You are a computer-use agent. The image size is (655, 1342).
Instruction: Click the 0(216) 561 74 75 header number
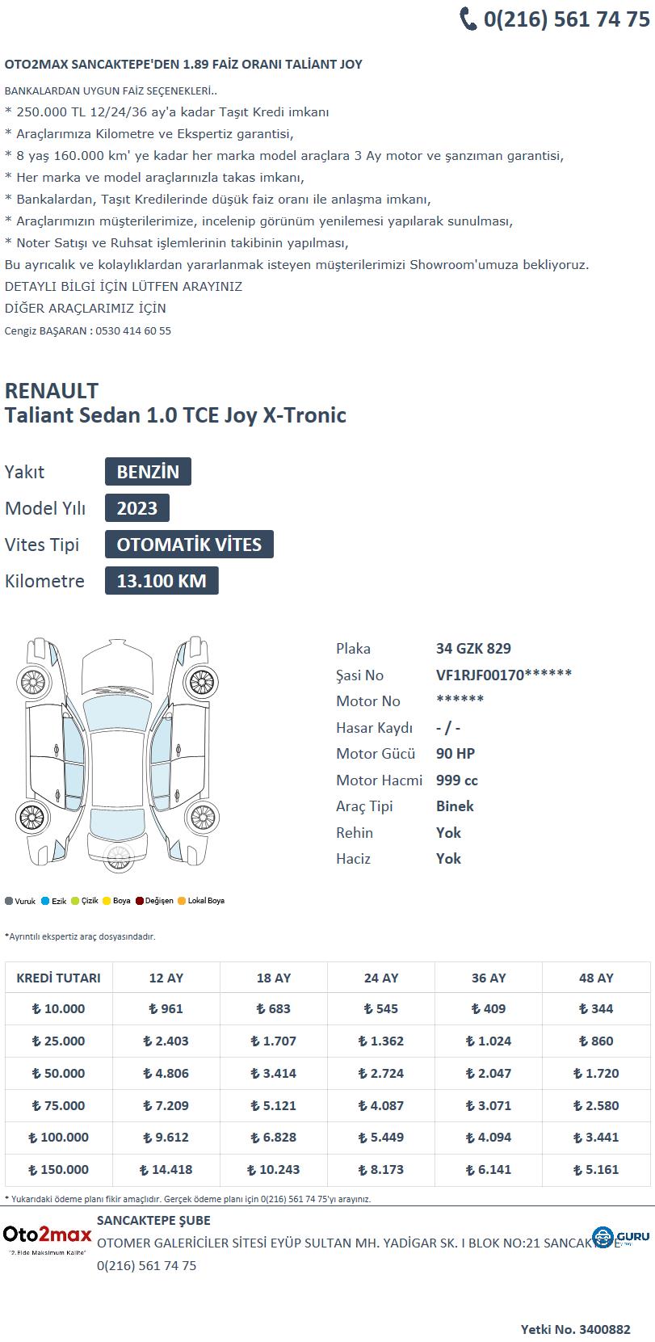(x=566, y=19)
